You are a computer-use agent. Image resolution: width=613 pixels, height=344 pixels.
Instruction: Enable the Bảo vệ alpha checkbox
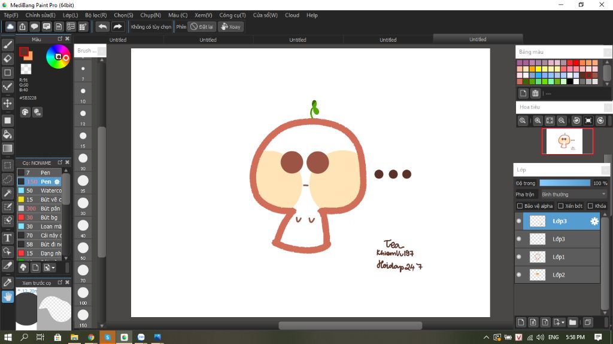tap(520, 206)
